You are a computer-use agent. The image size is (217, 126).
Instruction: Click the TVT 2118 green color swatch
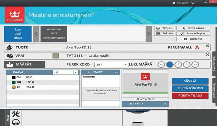(x=56, y=56)
